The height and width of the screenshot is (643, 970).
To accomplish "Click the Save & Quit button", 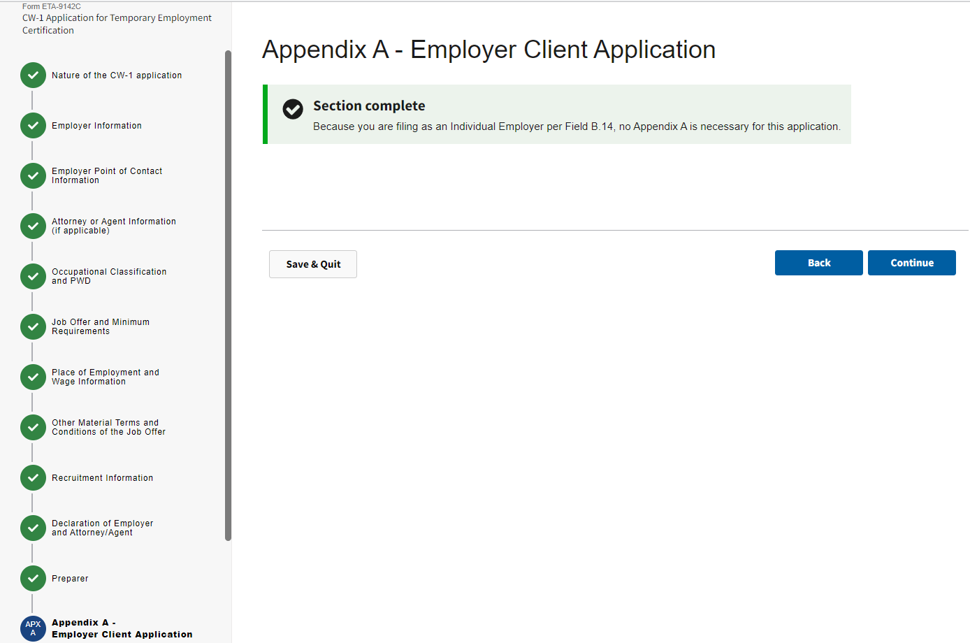I will coord(313,264).
